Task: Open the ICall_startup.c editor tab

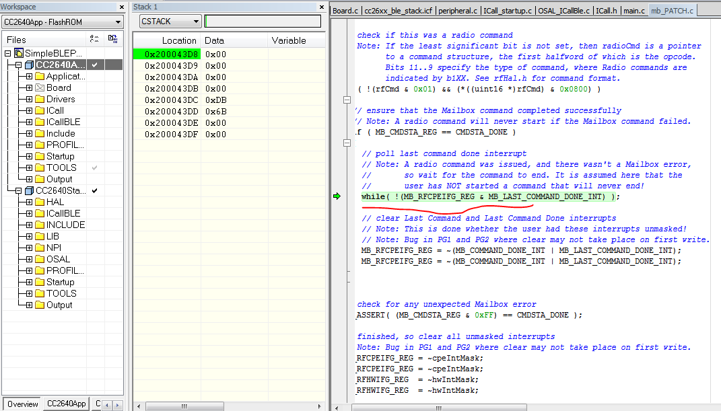Action: (508, 11)
